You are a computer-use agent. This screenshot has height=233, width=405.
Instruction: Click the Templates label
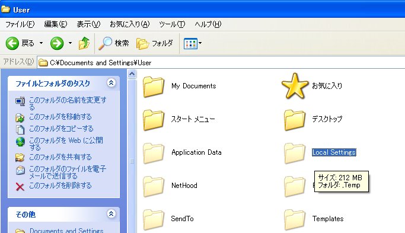click(x=328, y=219)
